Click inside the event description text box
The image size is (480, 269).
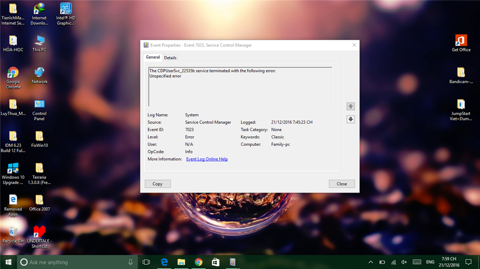[x=240, y=87]
